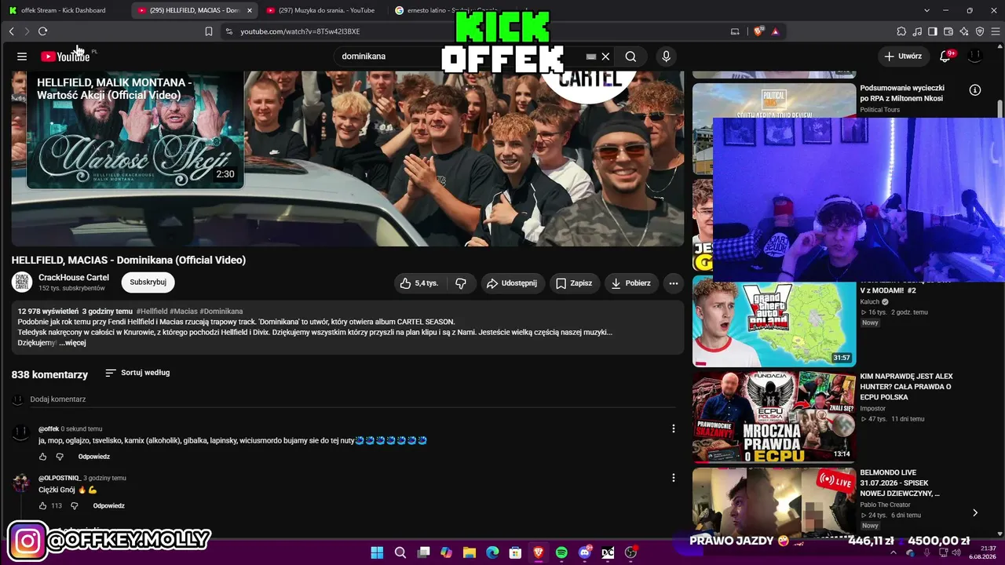Image resolution: width=1005 pixels, height=565 pixels.
Task: Open the Sortuj według comment sorting menu
Action: (137, 373)
